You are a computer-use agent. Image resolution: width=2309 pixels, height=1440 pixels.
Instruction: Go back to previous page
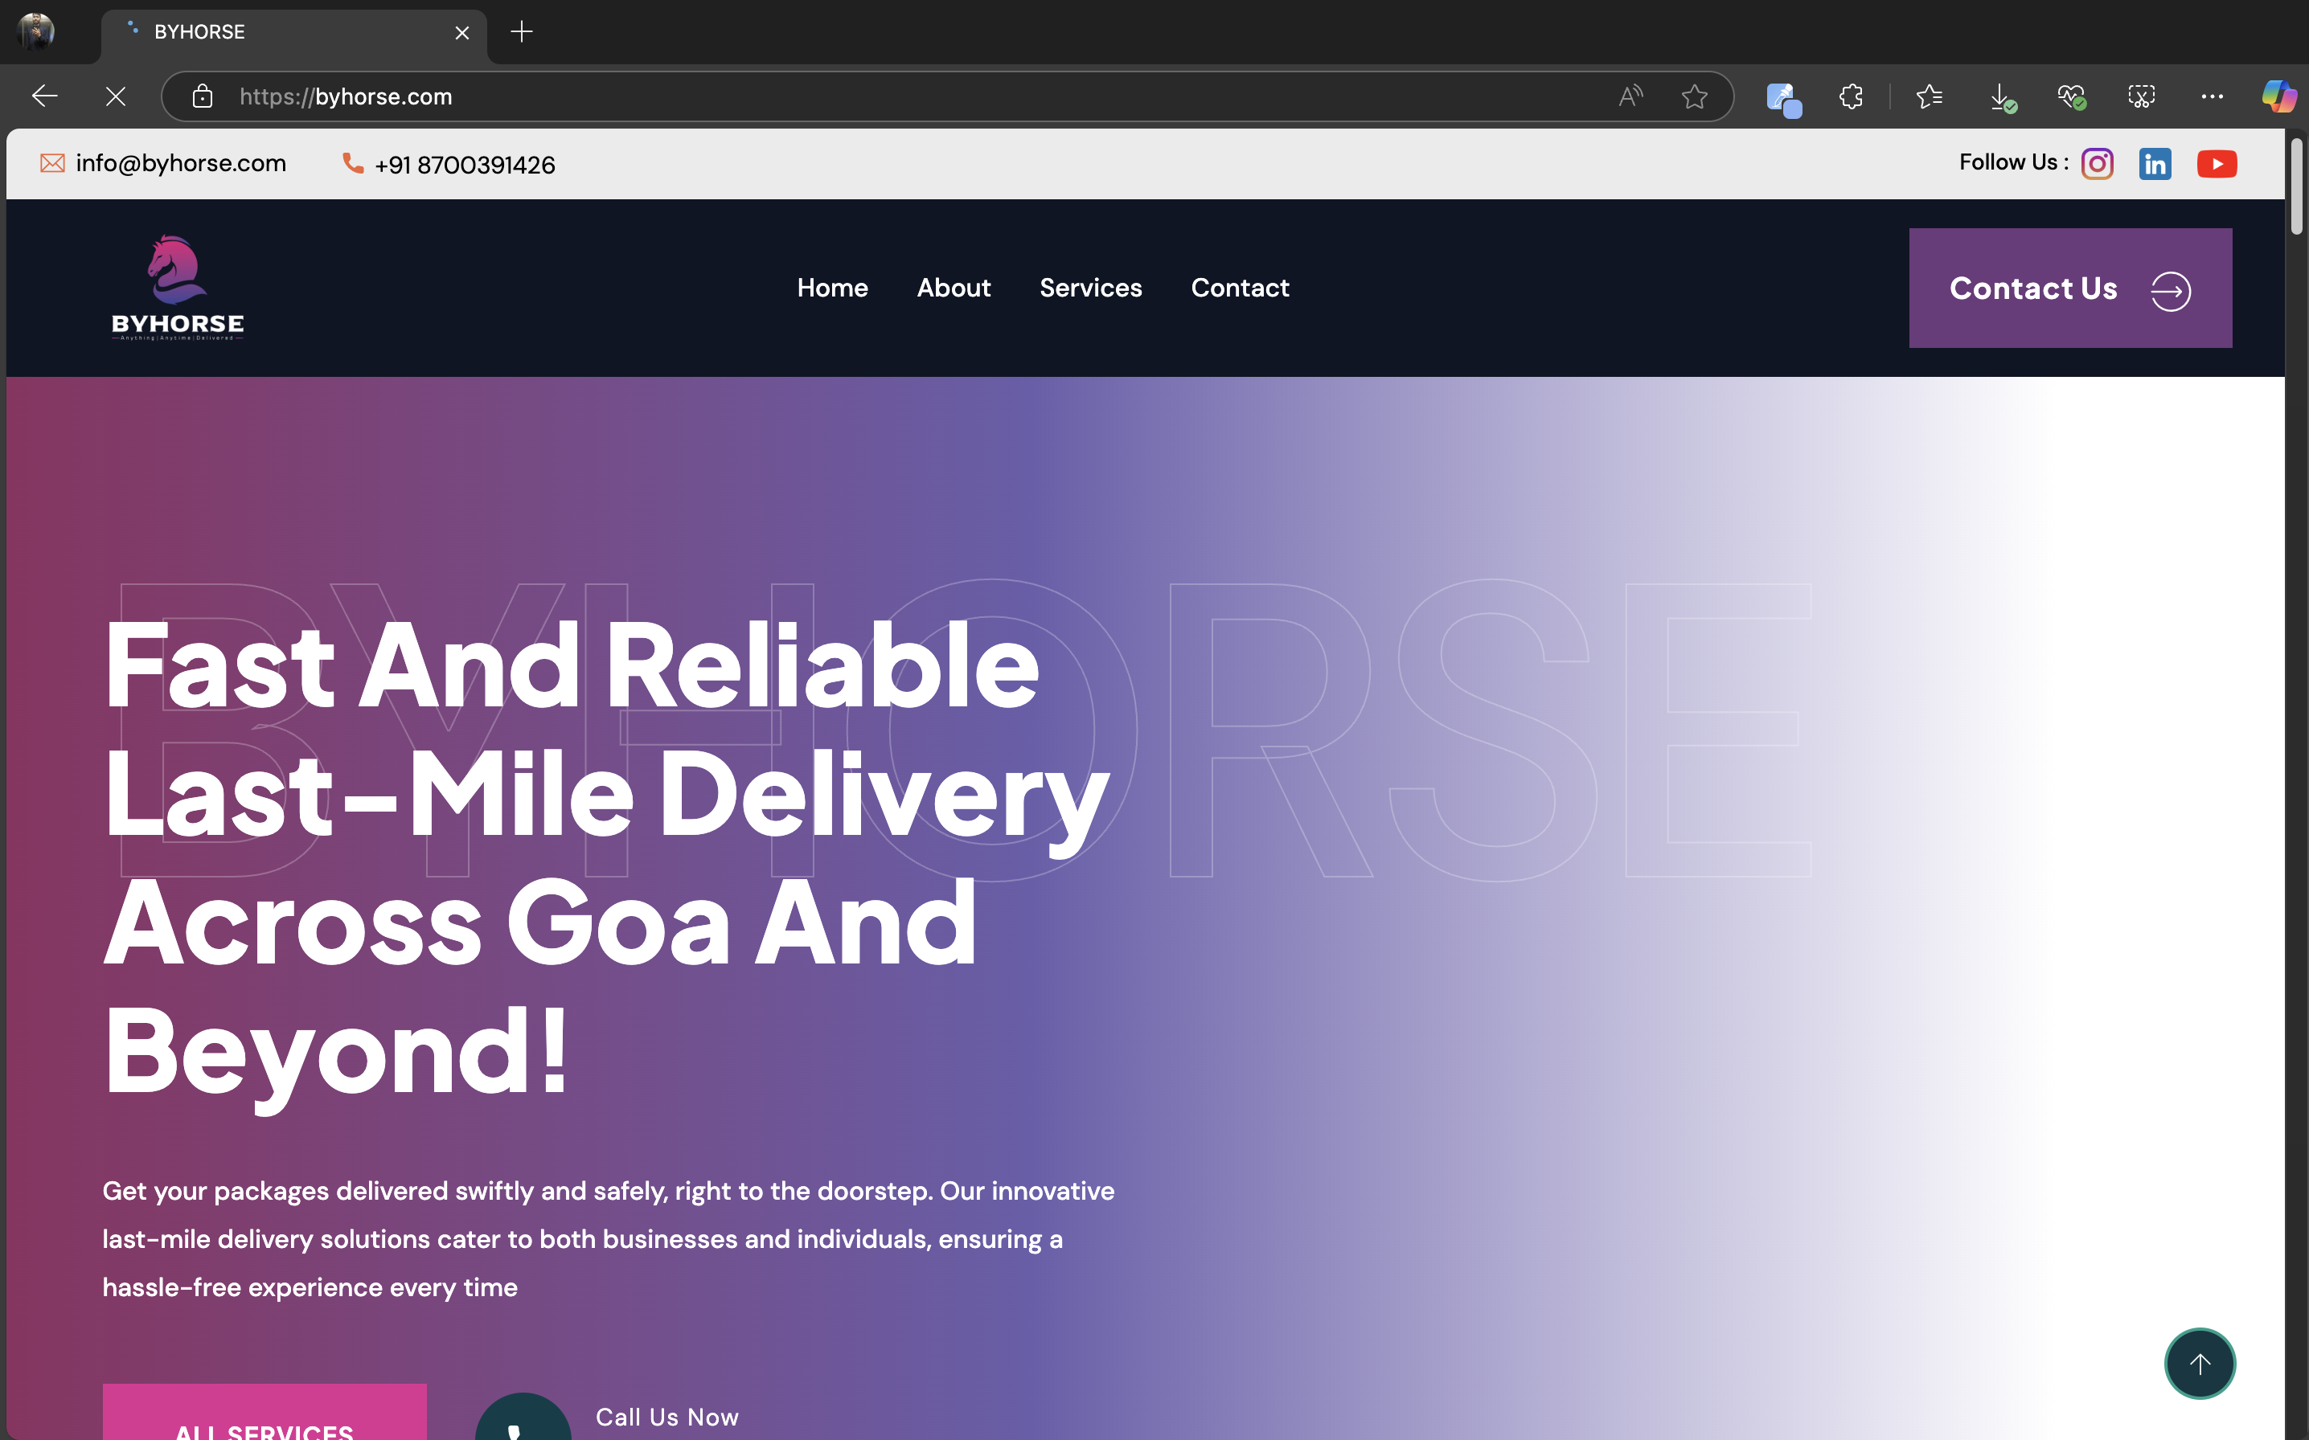pos(45,96)
